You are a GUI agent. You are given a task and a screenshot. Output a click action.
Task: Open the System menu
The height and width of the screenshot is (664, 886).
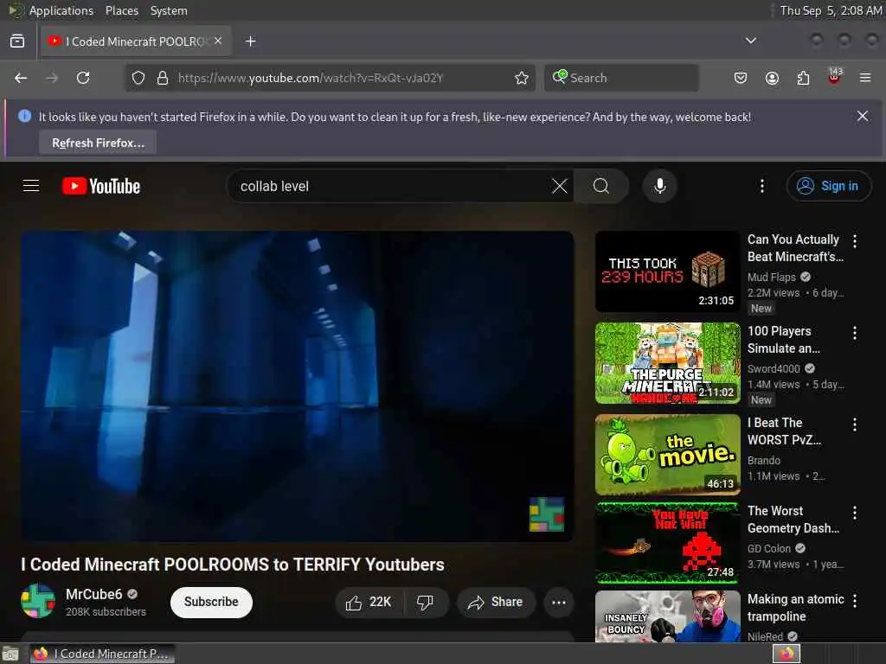(x=169, y=10)
